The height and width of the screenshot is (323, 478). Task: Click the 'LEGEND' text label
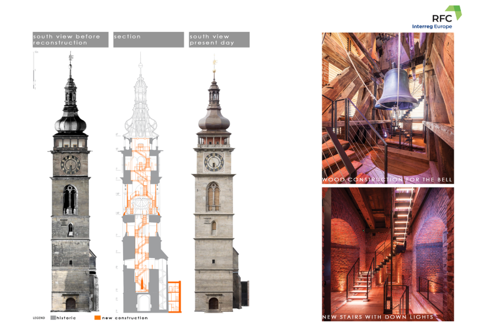click(39, 318)
